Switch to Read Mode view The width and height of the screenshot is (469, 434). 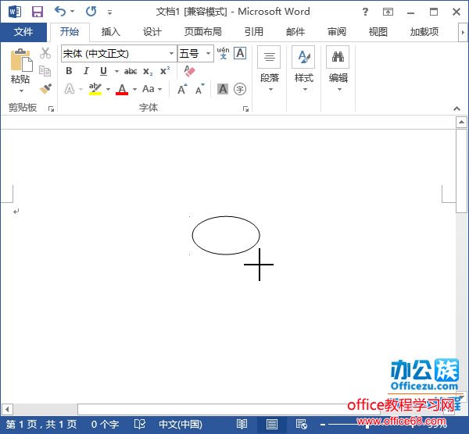point(242,424)
